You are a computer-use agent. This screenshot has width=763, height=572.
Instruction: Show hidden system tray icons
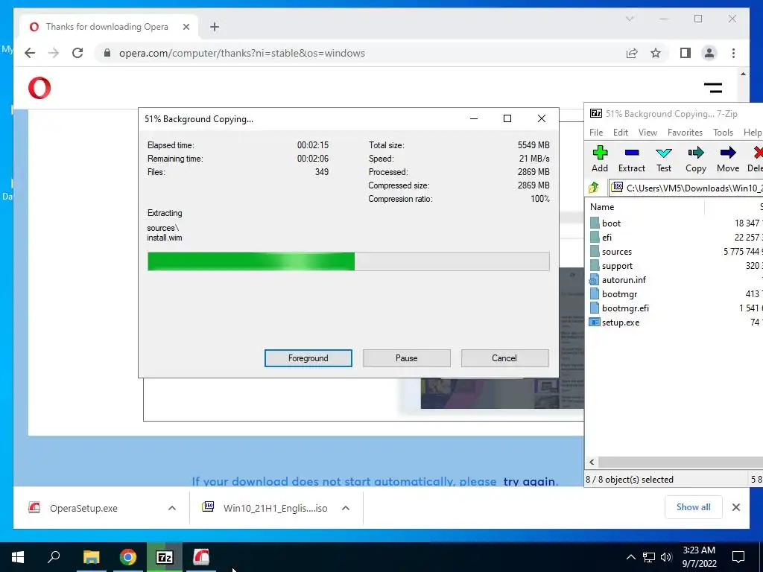630,557
